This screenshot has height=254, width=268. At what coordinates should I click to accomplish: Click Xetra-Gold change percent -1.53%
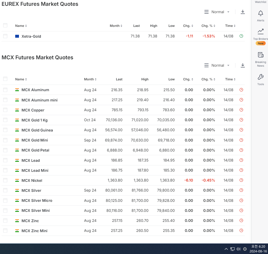click(209, 36)
